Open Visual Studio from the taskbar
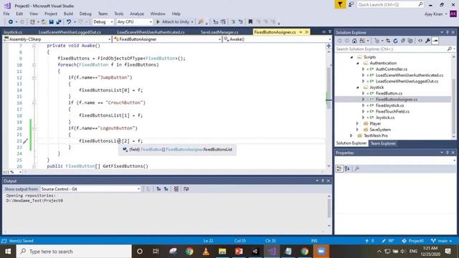Image resolution: width=459 pixels, height=258 pixels. click(x=271, y=252)
